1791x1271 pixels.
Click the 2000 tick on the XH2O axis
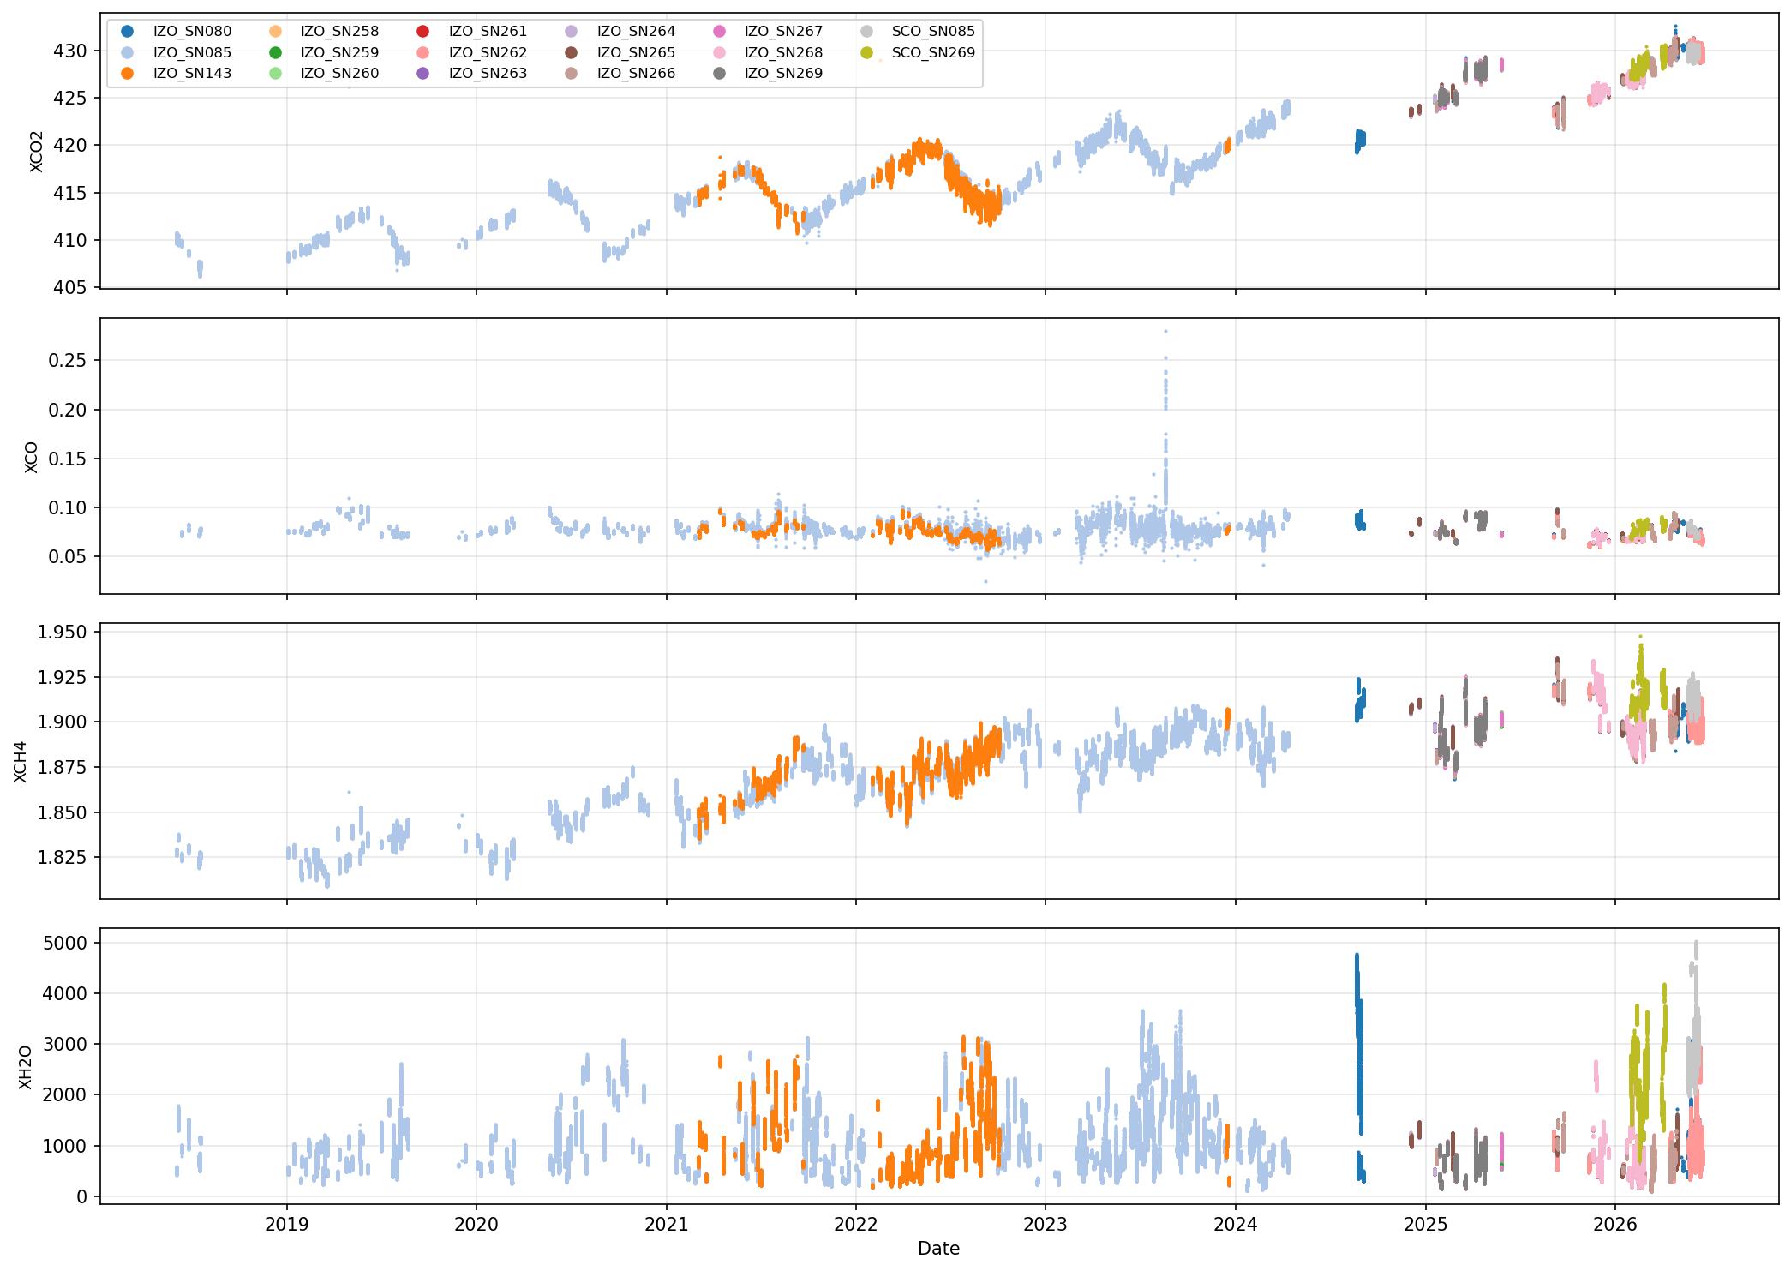click(x=66, y=1094)
